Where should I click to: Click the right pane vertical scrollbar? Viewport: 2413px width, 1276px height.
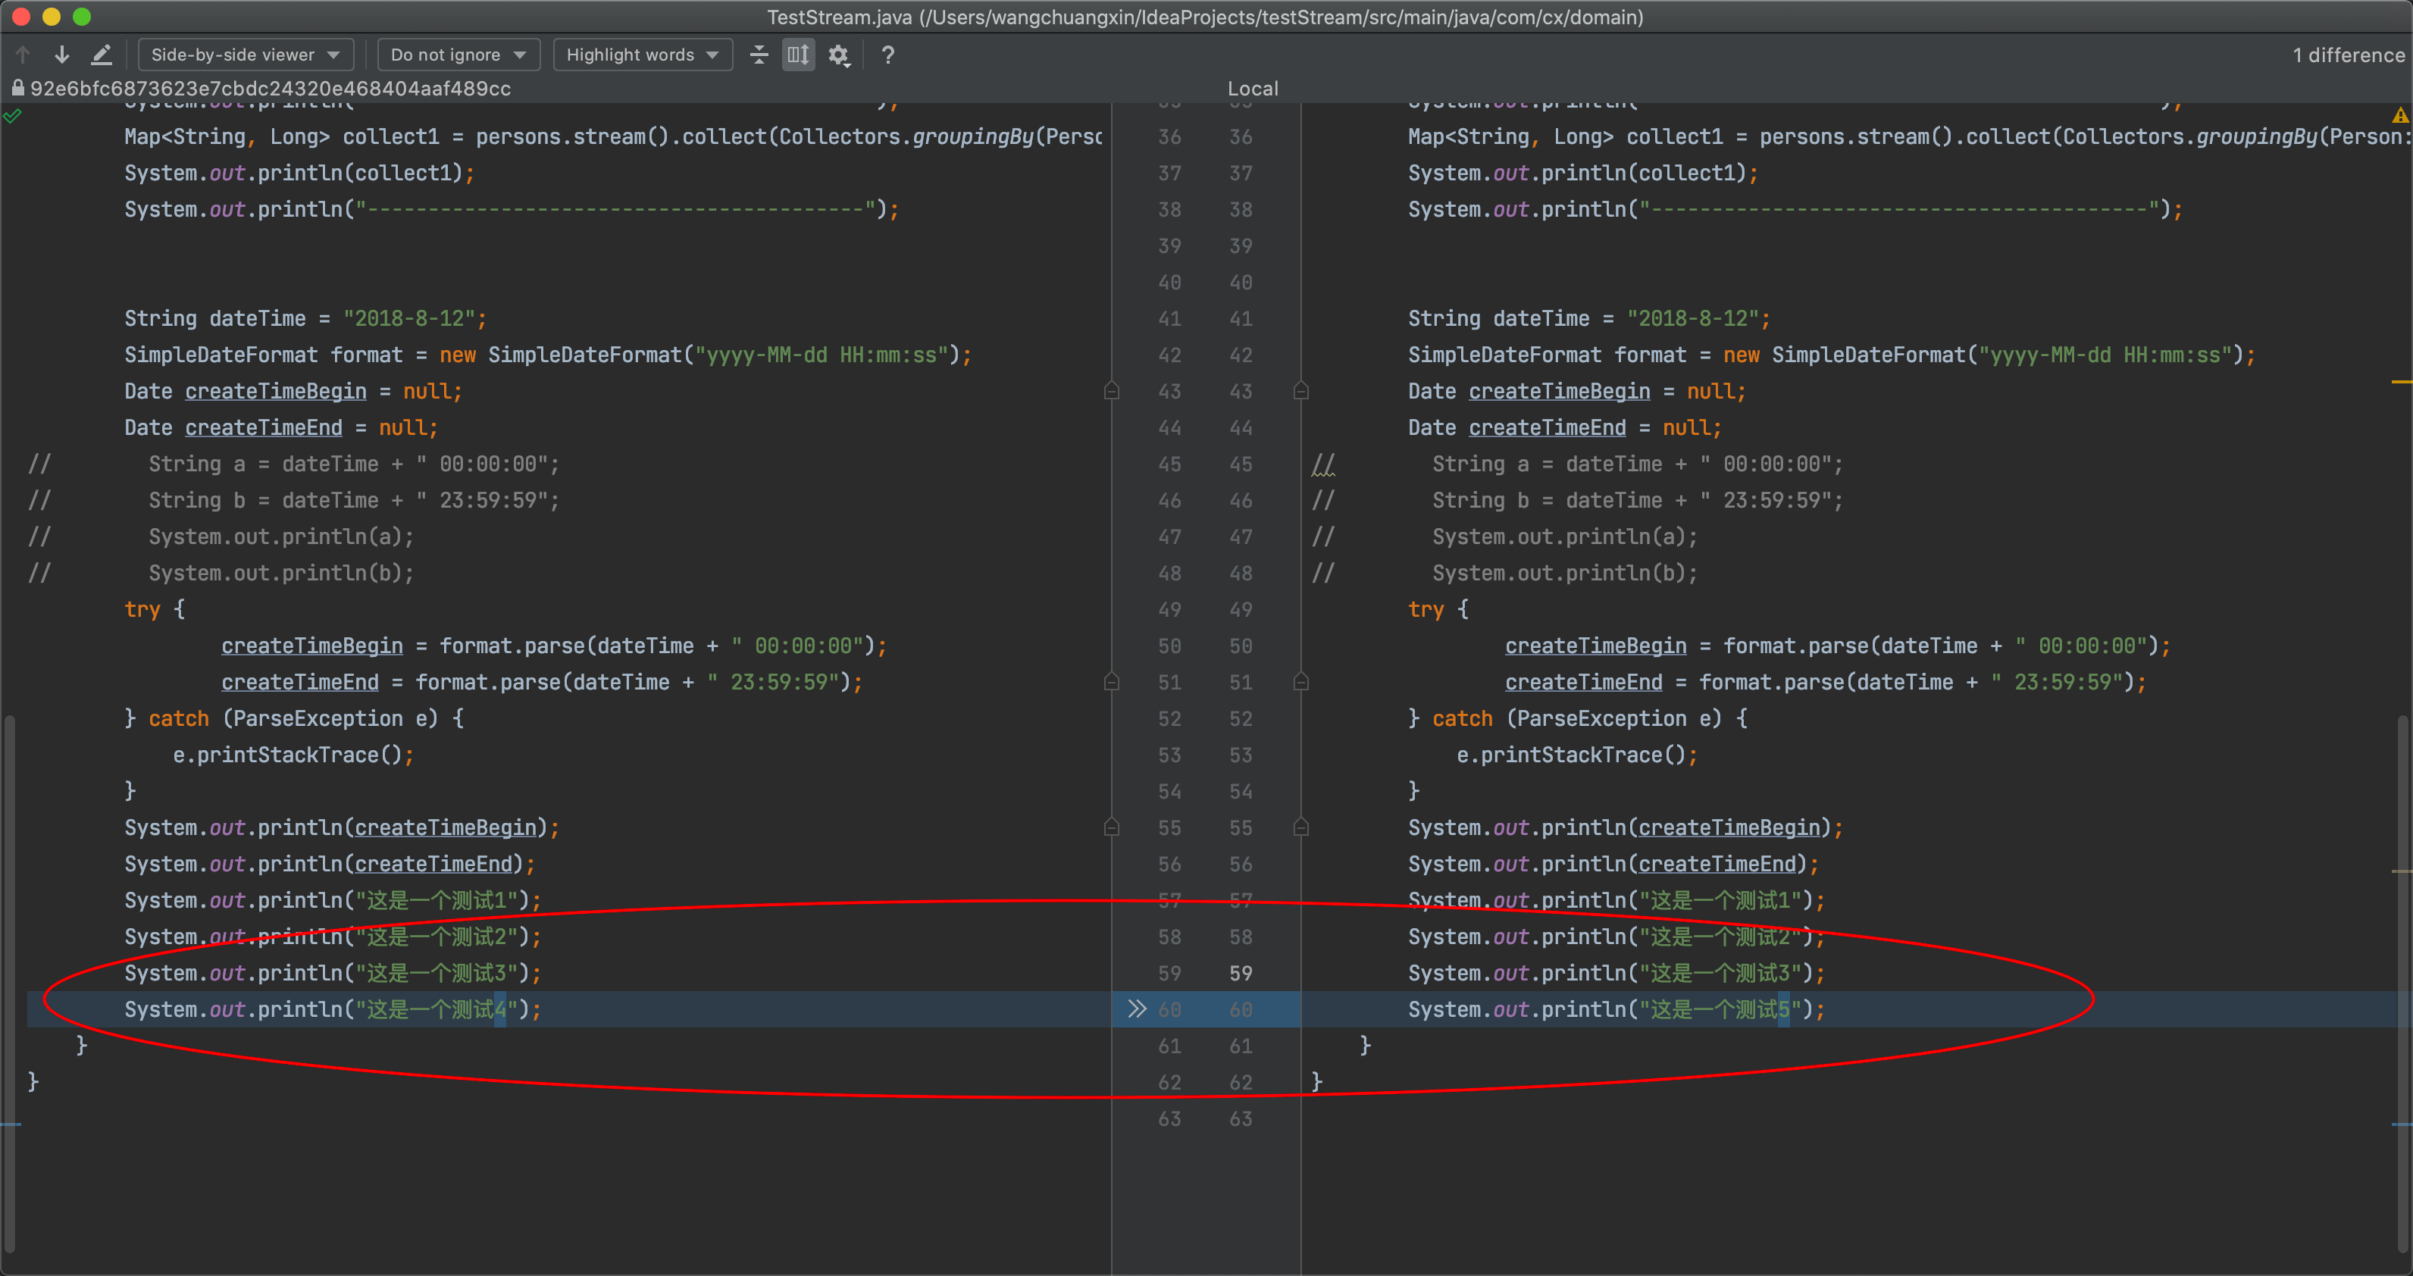tap(2404, 984)
